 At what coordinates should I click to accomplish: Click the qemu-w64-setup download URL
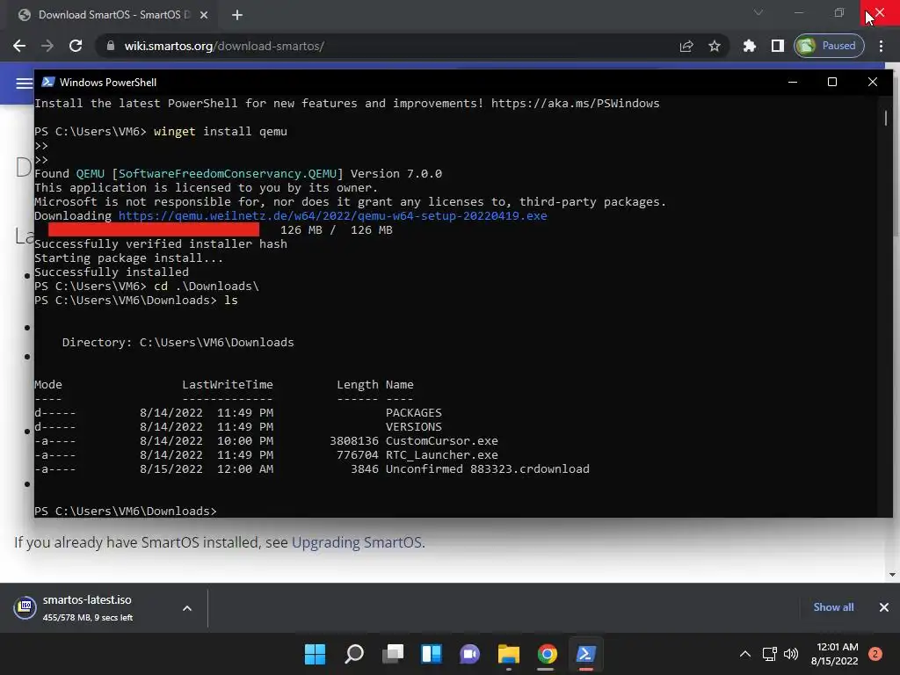(x=333, y=216)
